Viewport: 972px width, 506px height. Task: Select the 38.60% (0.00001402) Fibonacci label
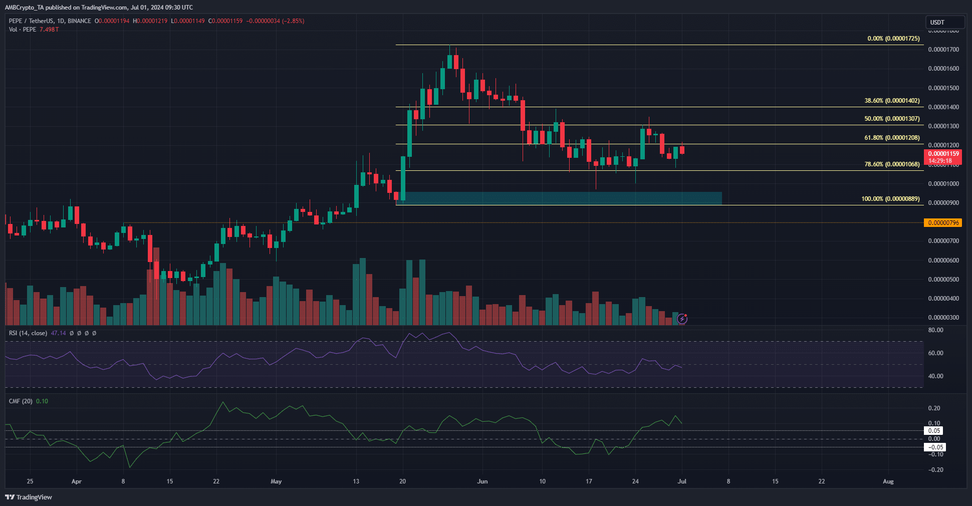[x=892, y=101]
